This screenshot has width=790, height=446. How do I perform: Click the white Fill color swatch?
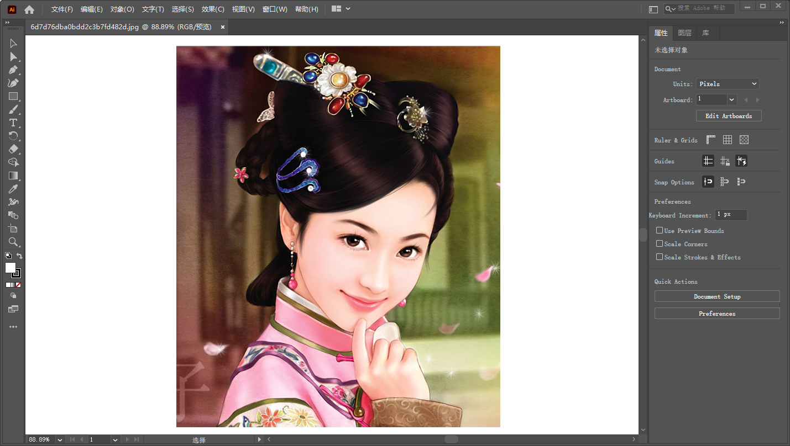pyautogui.click(x=11, y=268)
